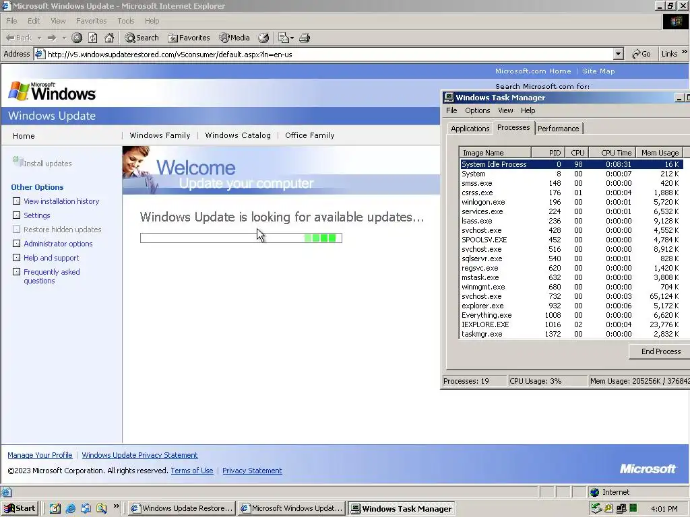Print the page with the Print icon
Screen dimensions: 690x517
click(x=305, y=38)
